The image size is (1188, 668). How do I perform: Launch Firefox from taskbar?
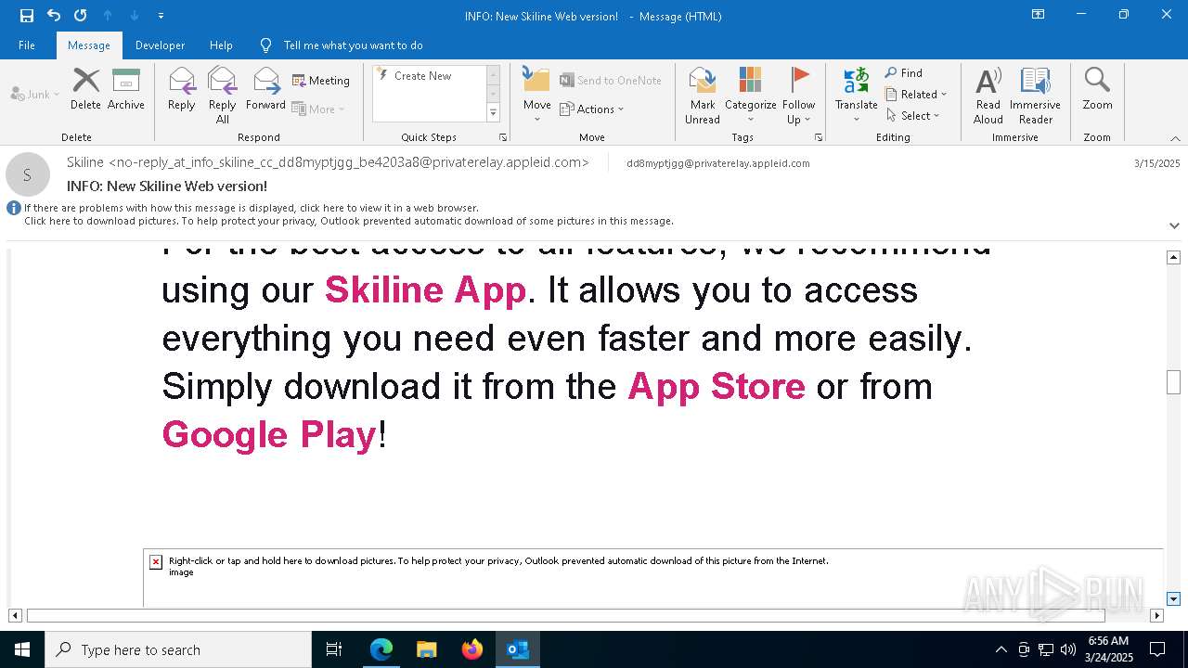coord(472,649)
